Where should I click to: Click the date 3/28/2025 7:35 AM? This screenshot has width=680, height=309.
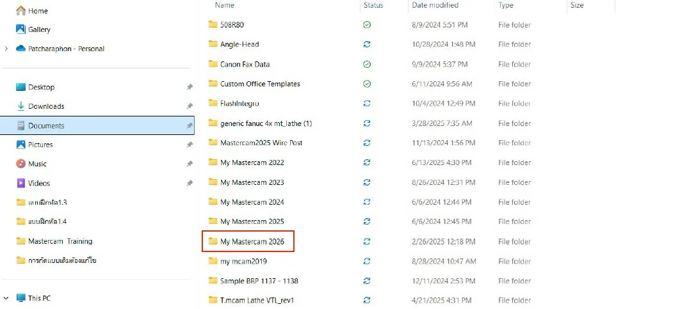click(x=442, y=123)
